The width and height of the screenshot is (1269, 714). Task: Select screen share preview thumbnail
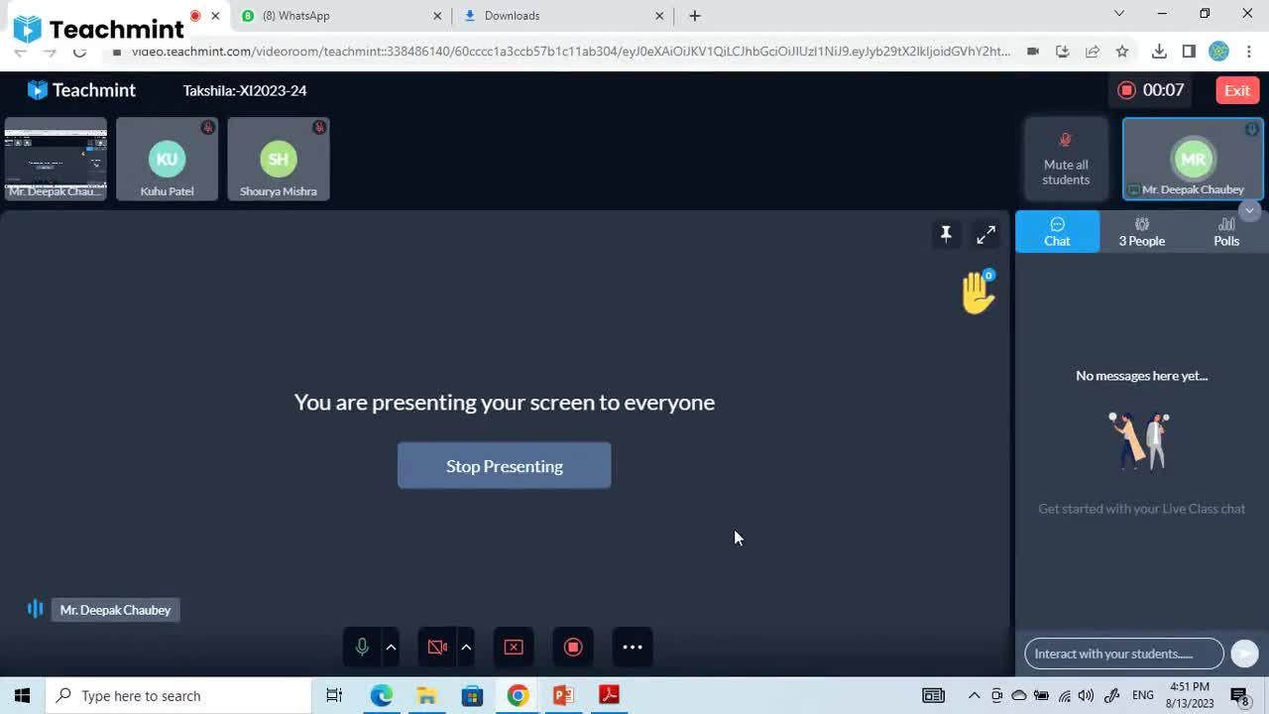tap(56, 160)
